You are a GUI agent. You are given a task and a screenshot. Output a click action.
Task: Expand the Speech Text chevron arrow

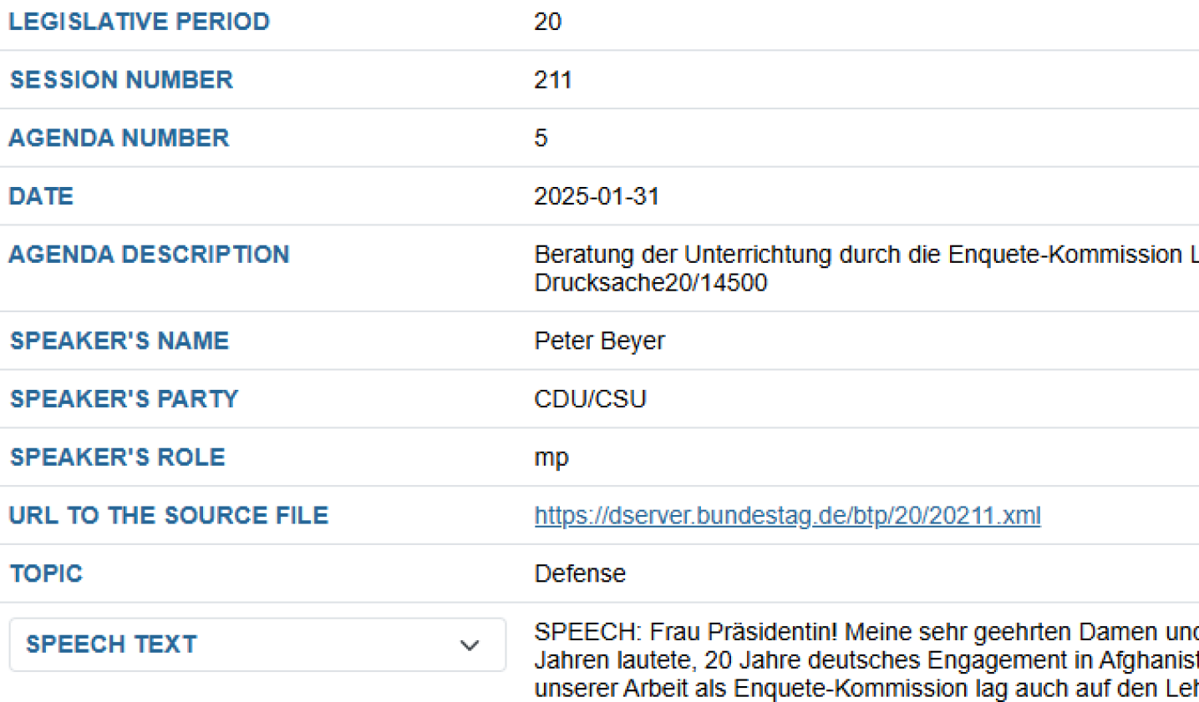tap(470, 645)
